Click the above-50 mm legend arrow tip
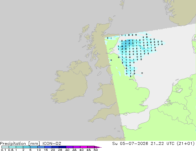This screenshot has width=196, height=151. click(x=98, y=147)
